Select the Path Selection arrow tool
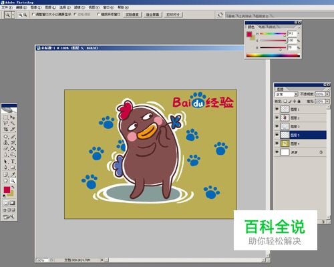 tap(6, 162)
